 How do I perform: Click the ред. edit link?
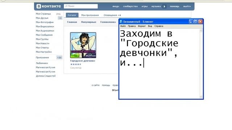point(58,14)
